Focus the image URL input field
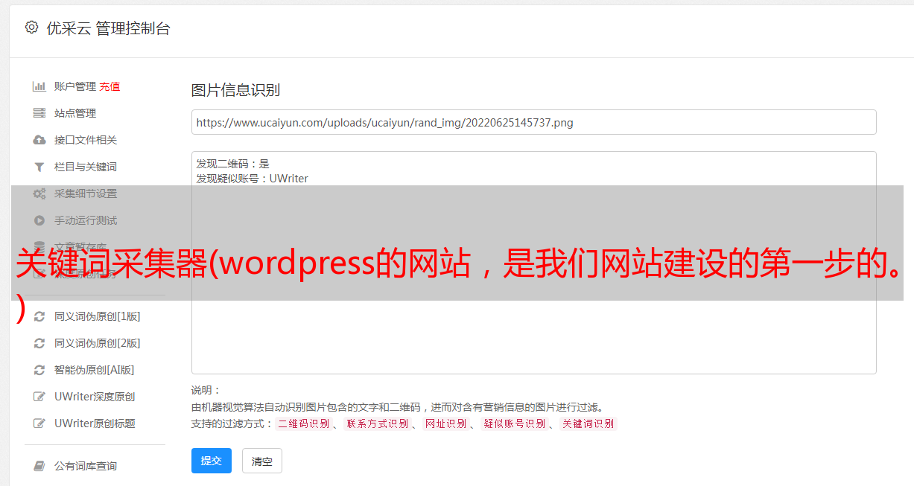This screenshot has width=914, height=486. [533, 122]
